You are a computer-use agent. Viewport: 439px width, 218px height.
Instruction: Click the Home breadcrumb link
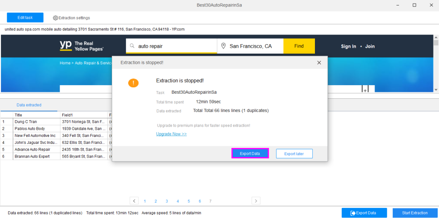point(65,63)
